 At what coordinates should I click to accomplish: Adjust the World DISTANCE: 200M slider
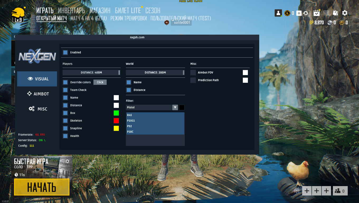(x=155, y=72)
